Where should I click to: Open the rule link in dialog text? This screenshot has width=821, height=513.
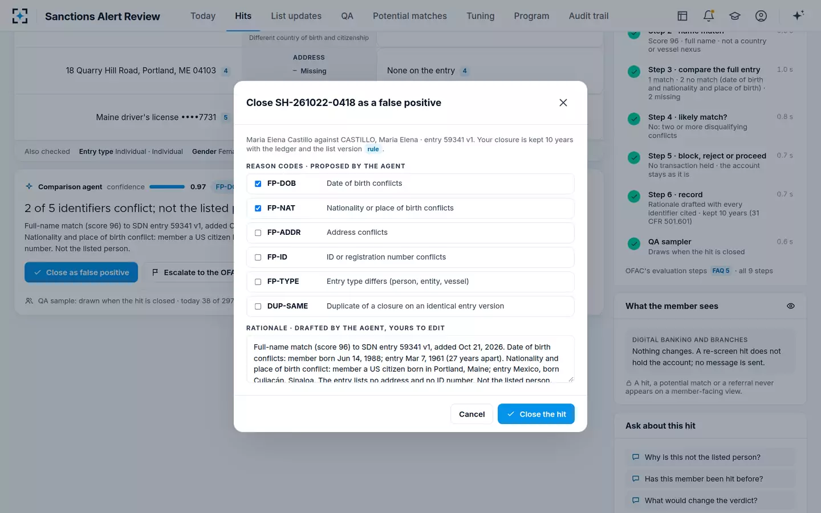[x=373, y=149]
